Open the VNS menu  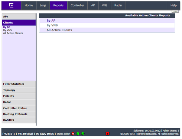click(104, 6)
